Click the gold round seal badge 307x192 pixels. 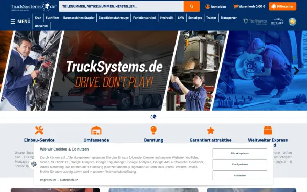click(292, 22)
